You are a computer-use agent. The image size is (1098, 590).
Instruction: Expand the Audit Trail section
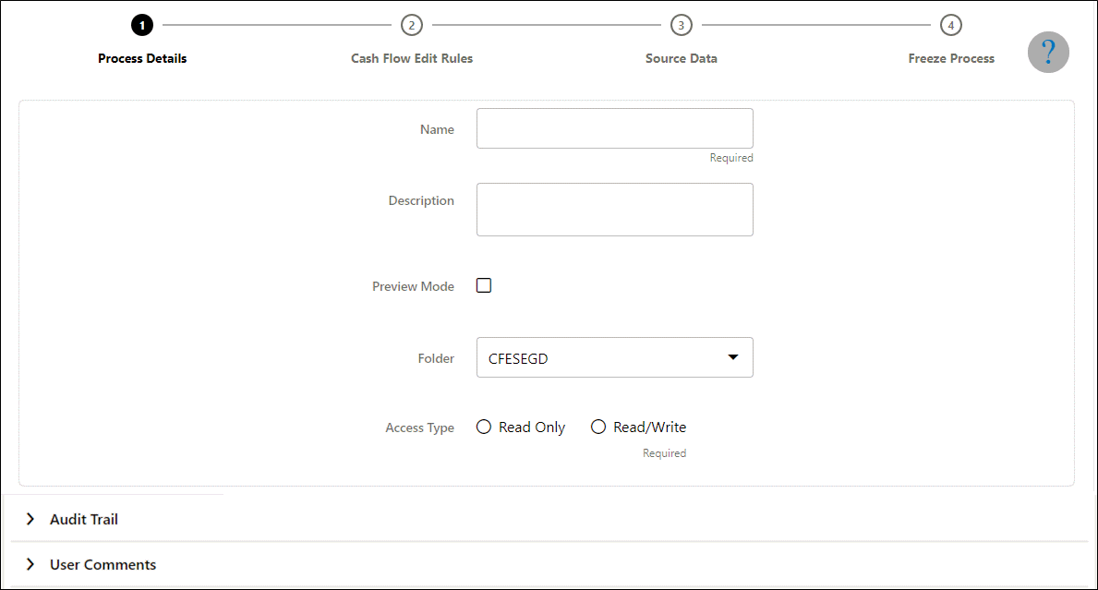84,519
